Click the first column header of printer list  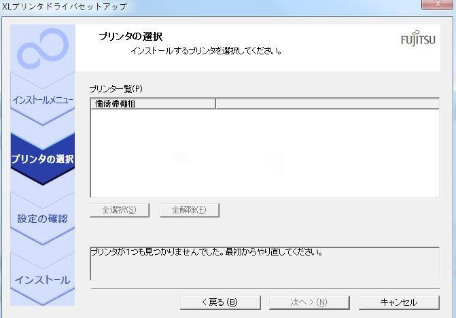pos(154,104)
